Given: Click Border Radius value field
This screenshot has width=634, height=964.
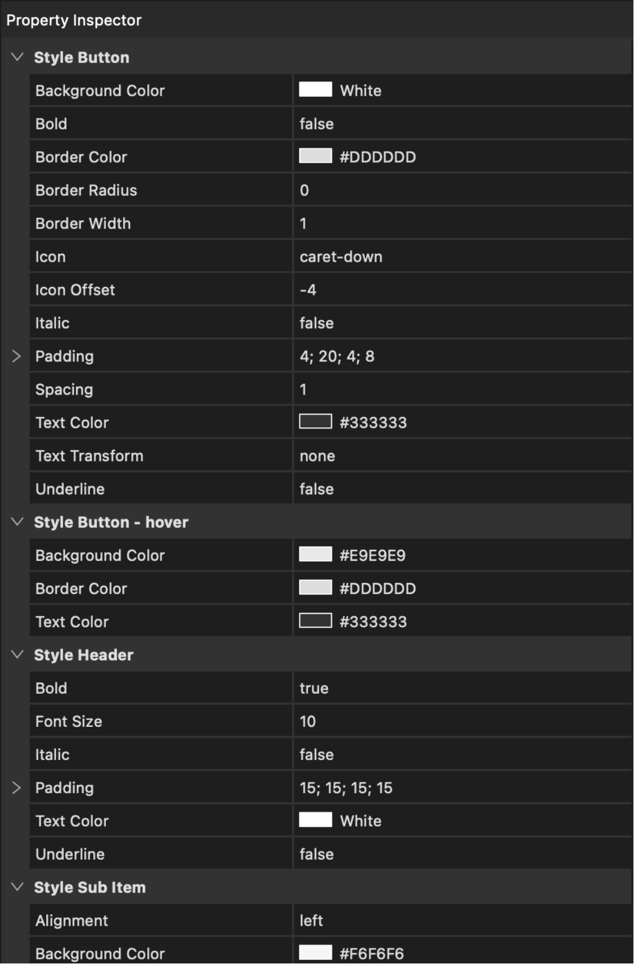Looking at the screenshot, I should coord(304,190).
